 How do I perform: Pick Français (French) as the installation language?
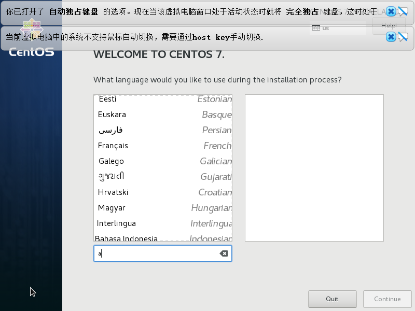pyautogui.click(x=163, y=146)
